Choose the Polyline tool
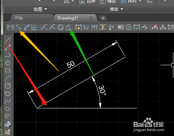Screen dimensions: 174x136 click(x=8, y=55)
